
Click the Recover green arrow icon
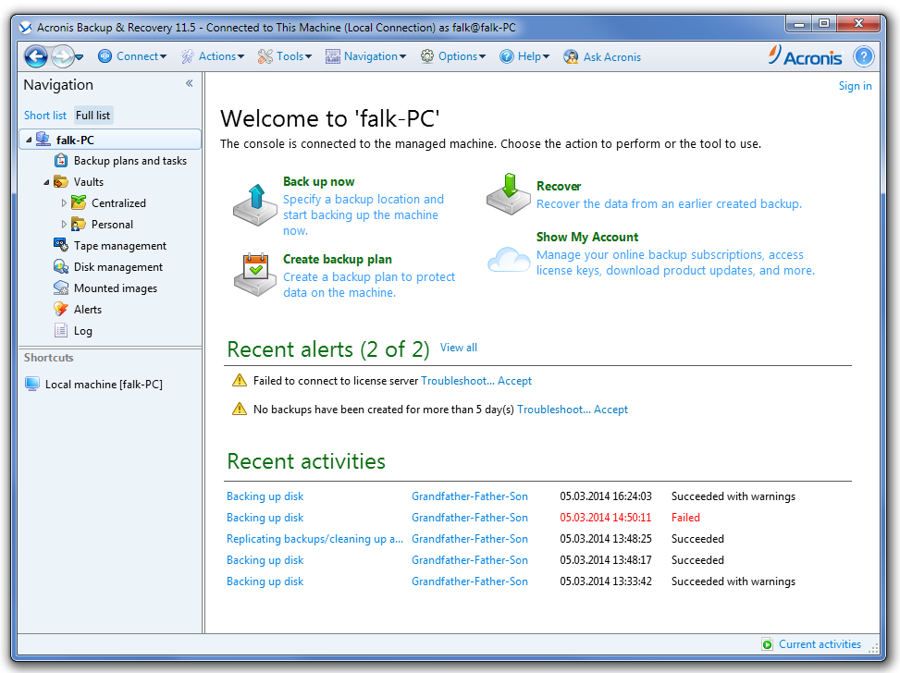point(509,194)
